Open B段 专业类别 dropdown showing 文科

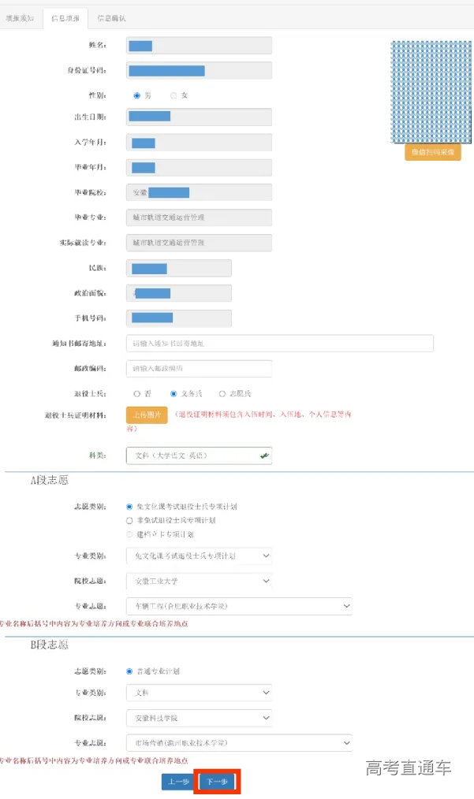pyautogui.click(x=199, y=693)
